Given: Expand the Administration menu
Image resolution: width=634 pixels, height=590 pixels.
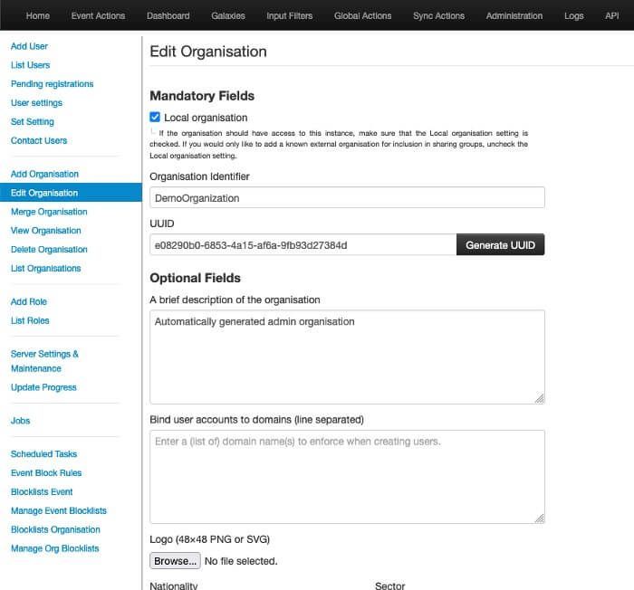Looking at the screenshot, I should pyautogui.click(x=514, y=15).
